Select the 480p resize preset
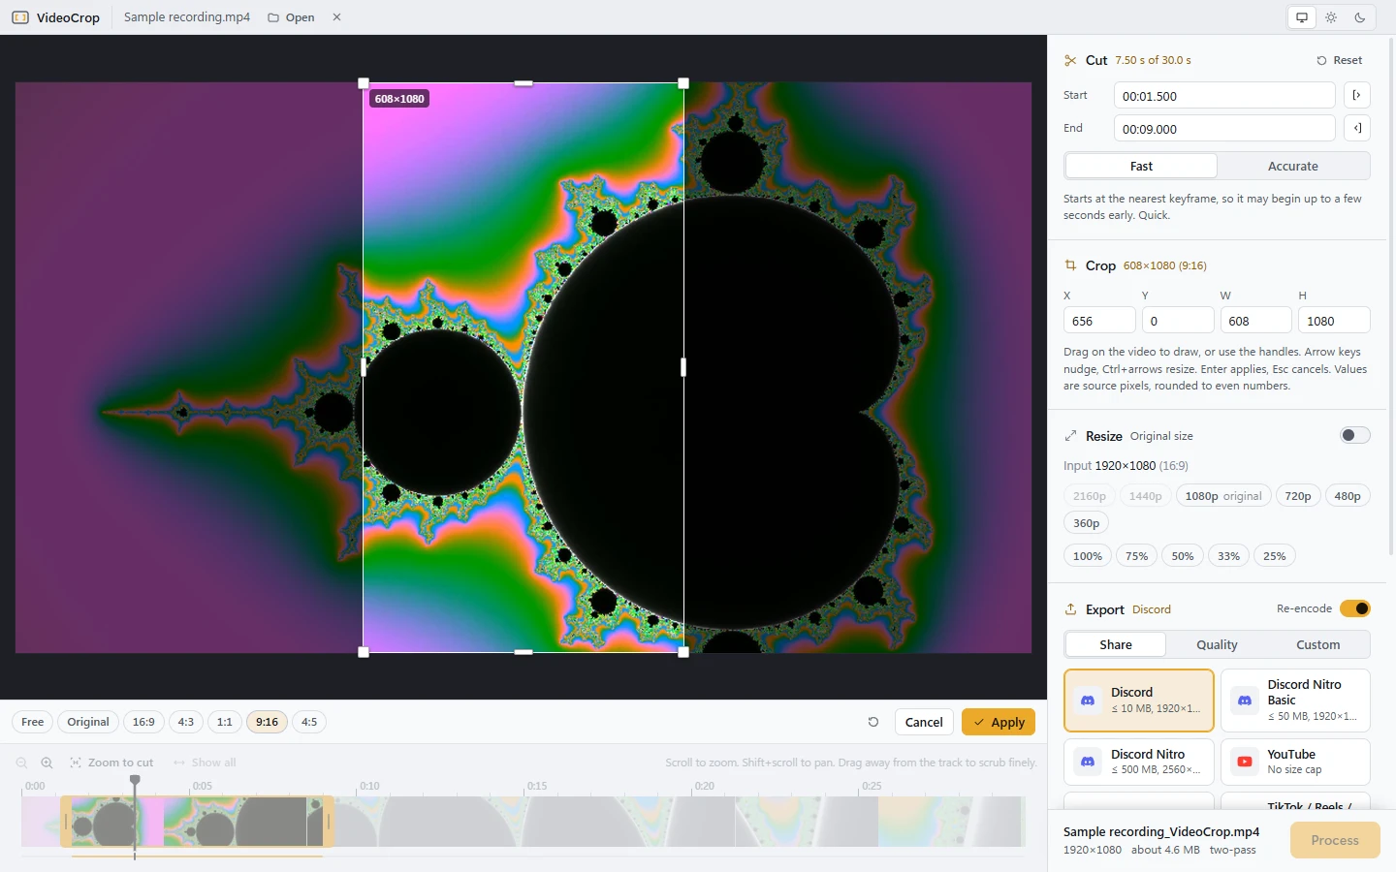 (1347, 496)
